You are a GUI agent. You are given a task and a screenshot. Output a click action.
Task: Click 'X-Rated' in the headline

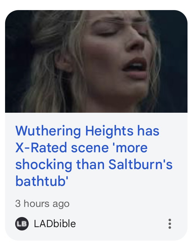41,147
